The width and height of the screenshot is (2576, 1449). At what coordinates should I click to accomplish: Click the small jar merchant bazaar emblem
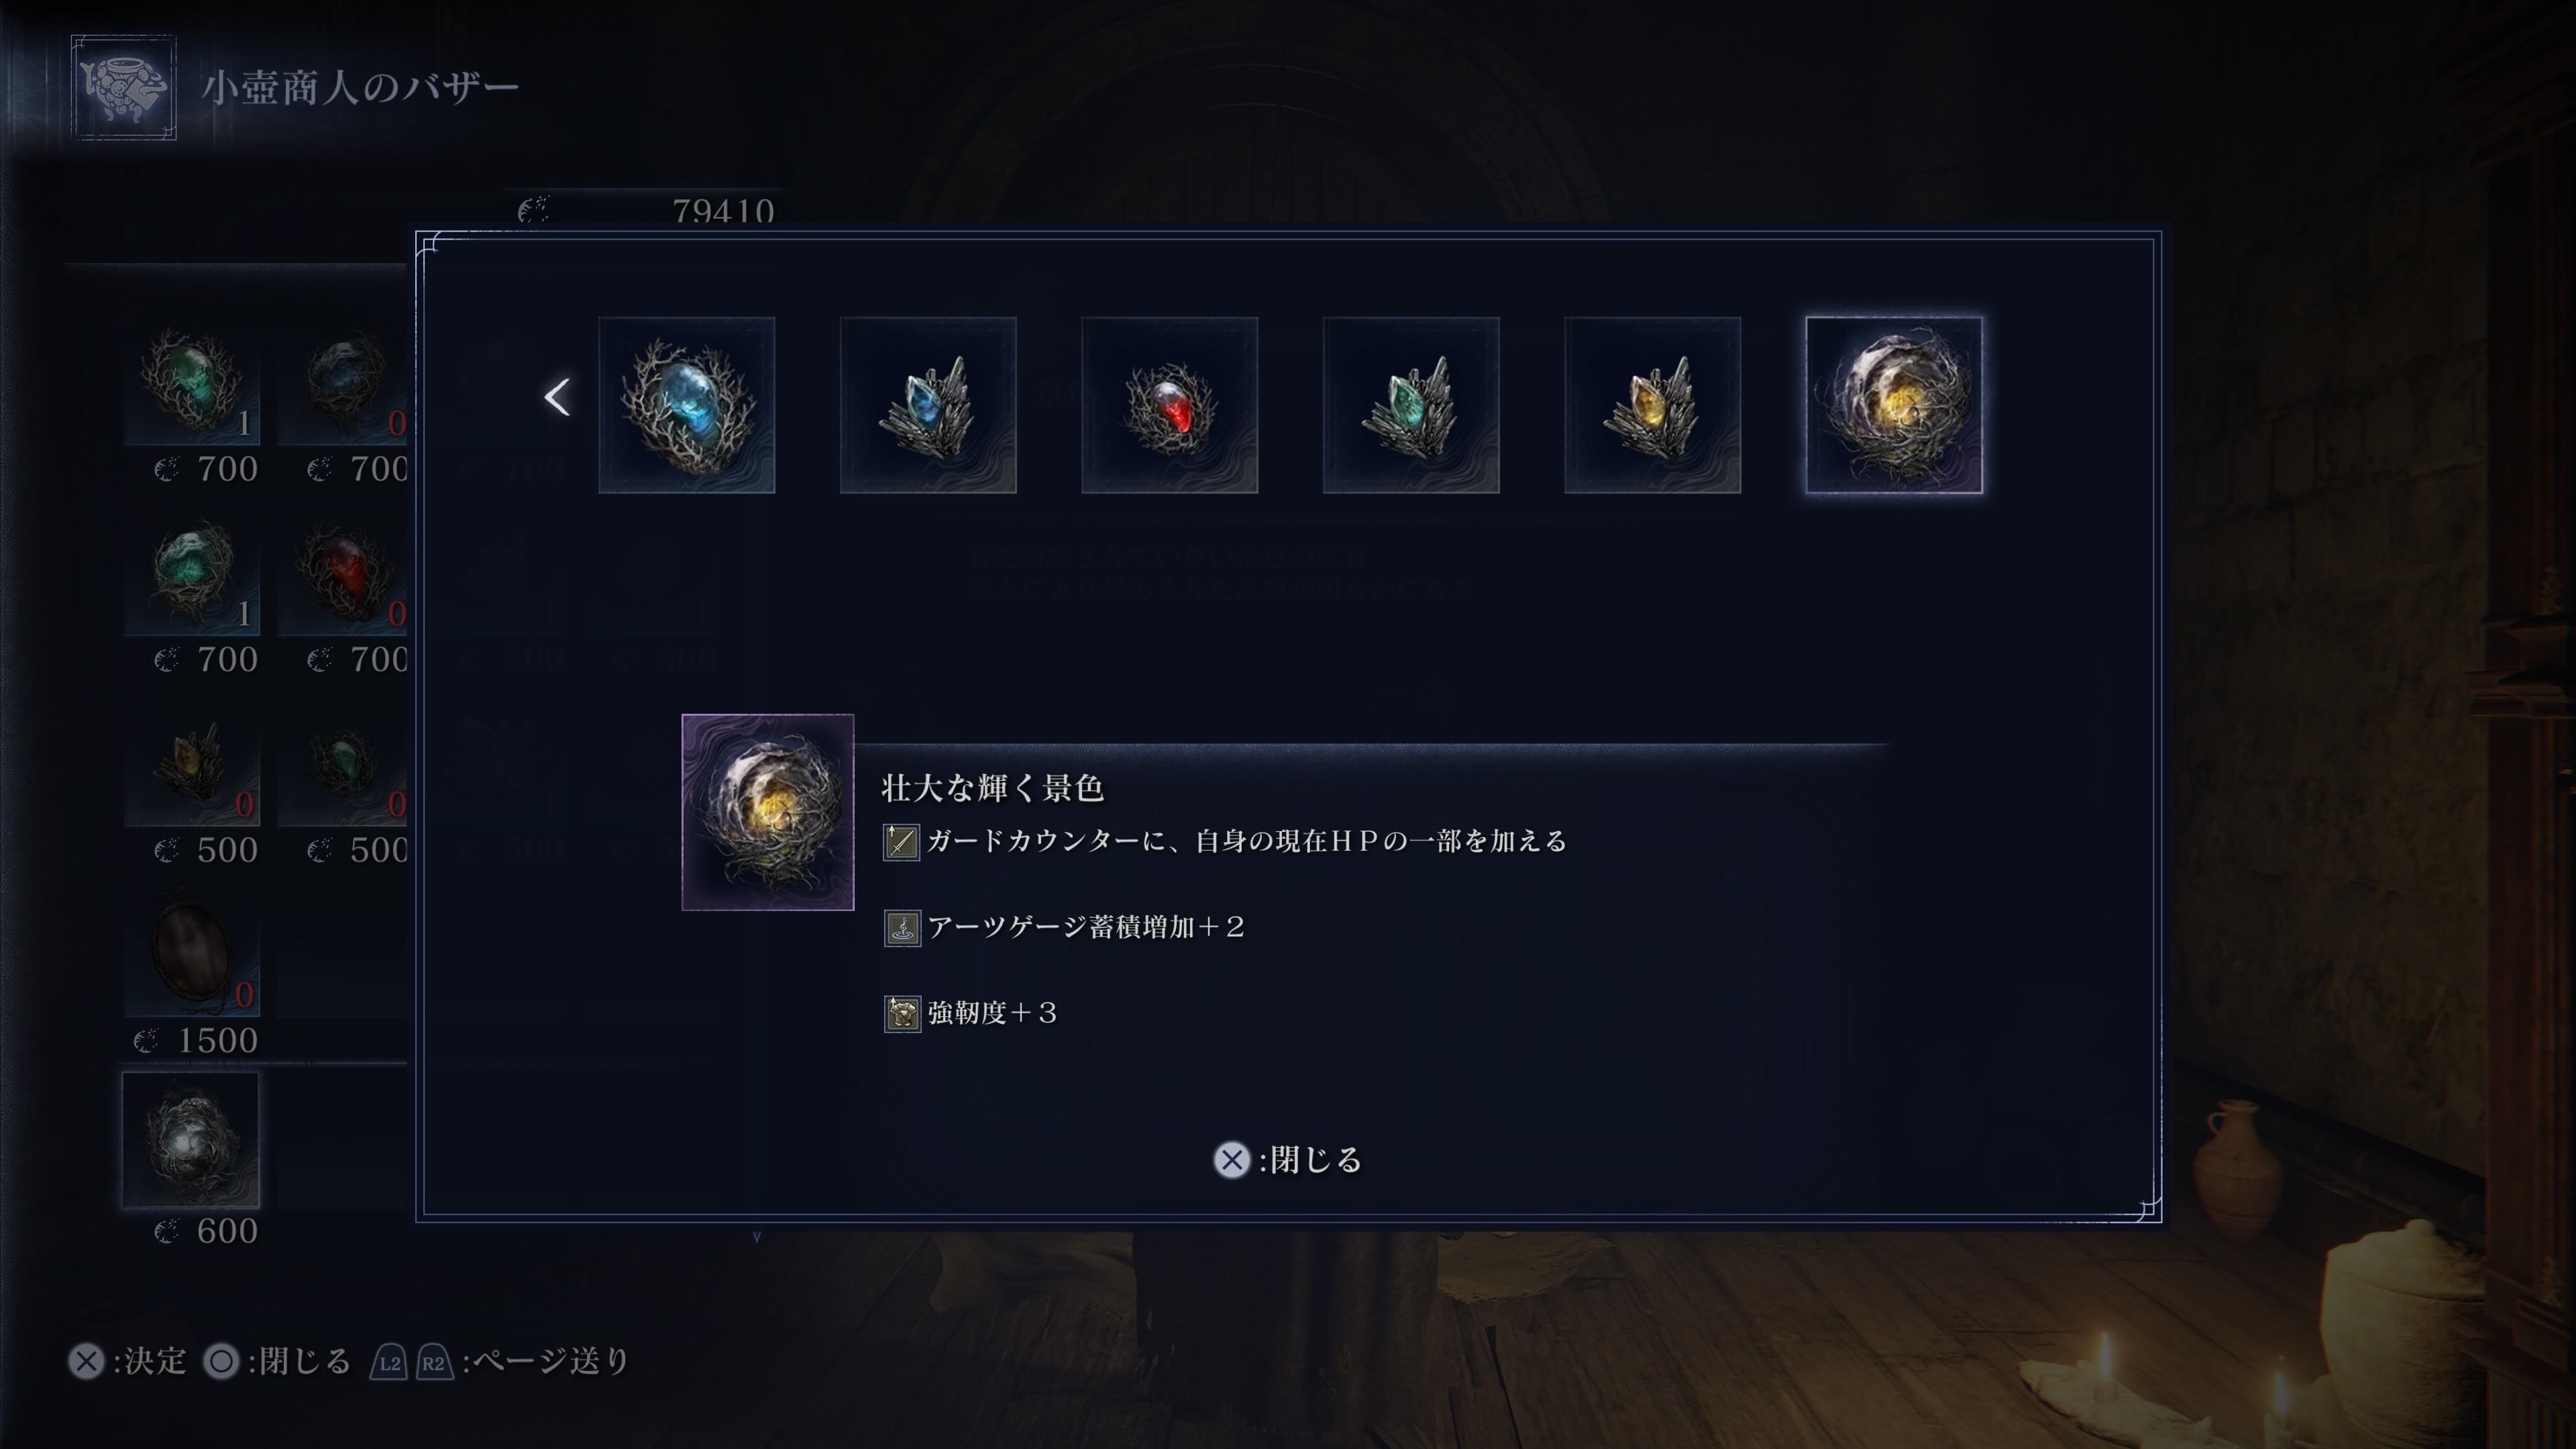124,87
